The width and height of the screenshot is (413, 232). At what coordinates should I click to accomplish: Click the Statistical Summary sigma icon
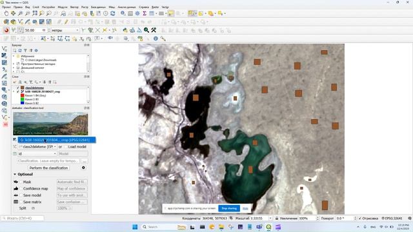pos(145,13)
